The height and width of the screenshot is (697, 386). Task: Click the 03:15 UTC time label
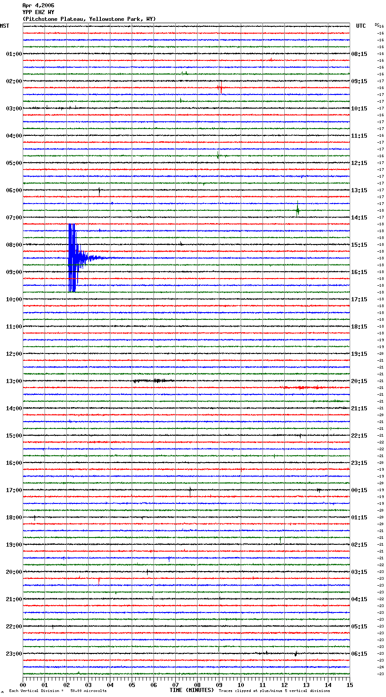(359, 572)
